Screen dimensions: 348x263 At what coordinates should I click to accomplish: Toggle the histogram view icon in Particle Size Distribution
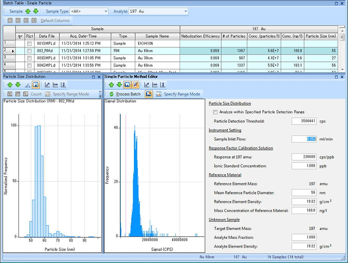click(x=35, y=85)
